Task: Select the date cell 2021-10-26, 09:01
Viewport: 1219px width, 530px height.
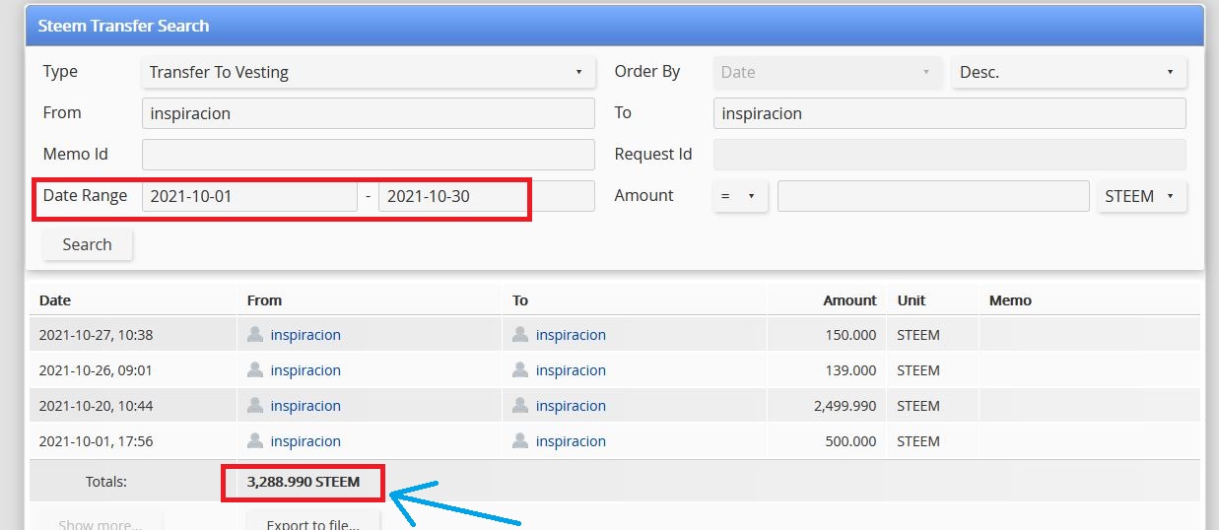Action: (96, 370)
